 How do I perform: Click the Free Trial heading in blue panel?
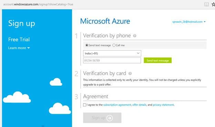19,40
